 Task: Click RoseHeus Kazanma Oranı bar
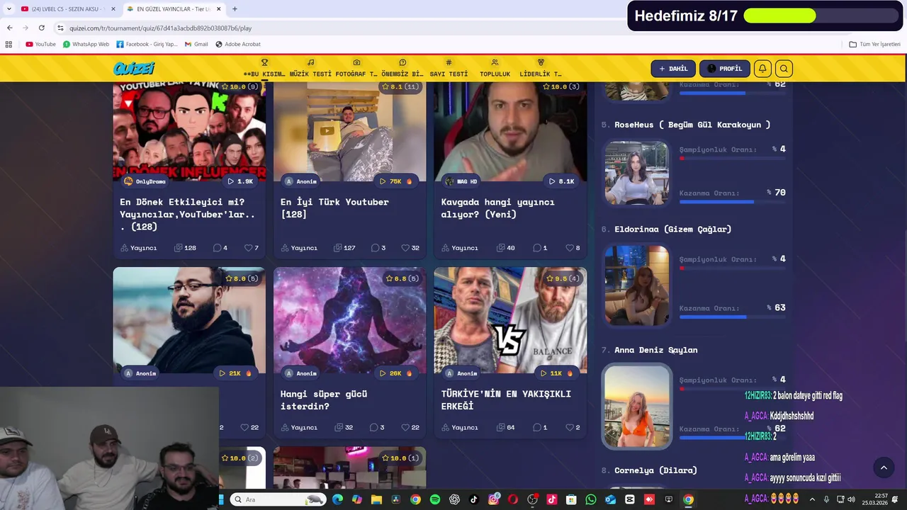tap(732, 202)
